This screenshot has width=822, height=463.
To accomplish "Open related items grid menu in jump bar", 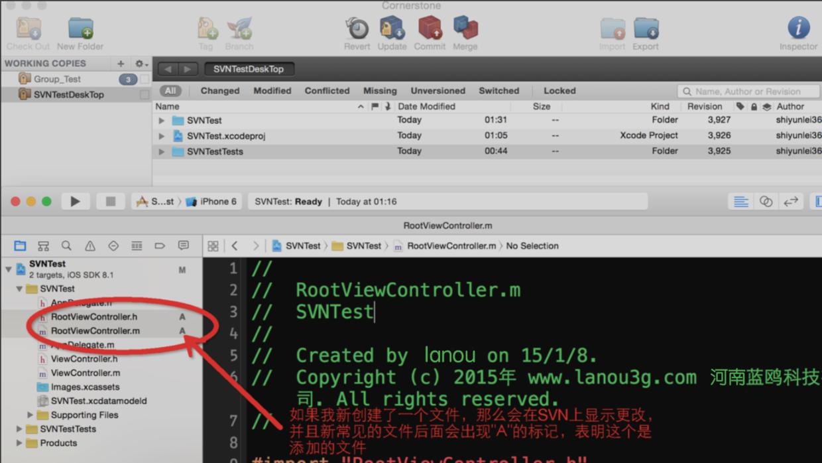I will click(x=213, y=246).
